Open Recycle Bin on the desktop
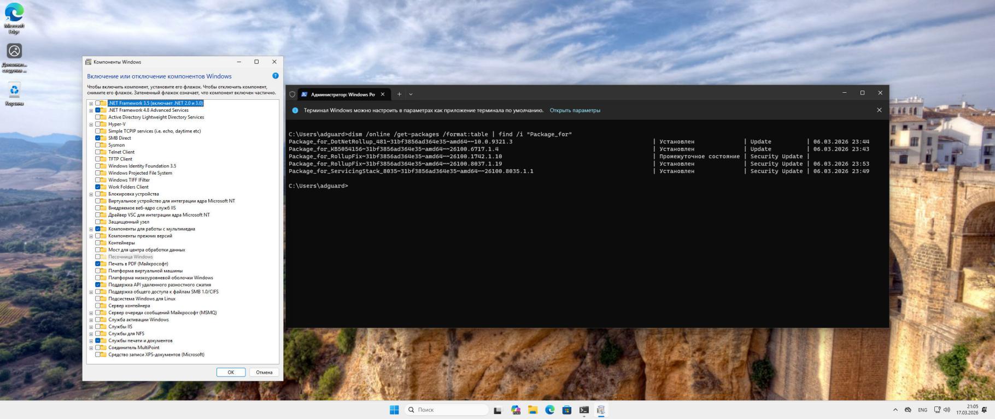995x419 pixels. coord(14,91)
